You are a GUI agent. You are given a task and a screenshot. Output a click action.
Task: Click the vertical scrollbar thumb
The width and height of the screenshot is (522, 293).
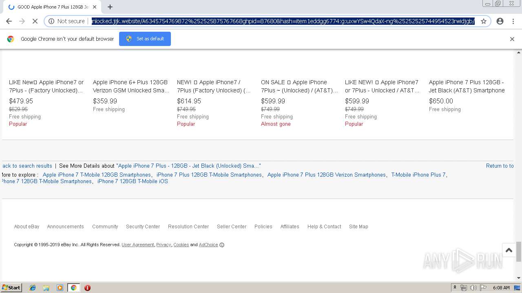(519, 251)
